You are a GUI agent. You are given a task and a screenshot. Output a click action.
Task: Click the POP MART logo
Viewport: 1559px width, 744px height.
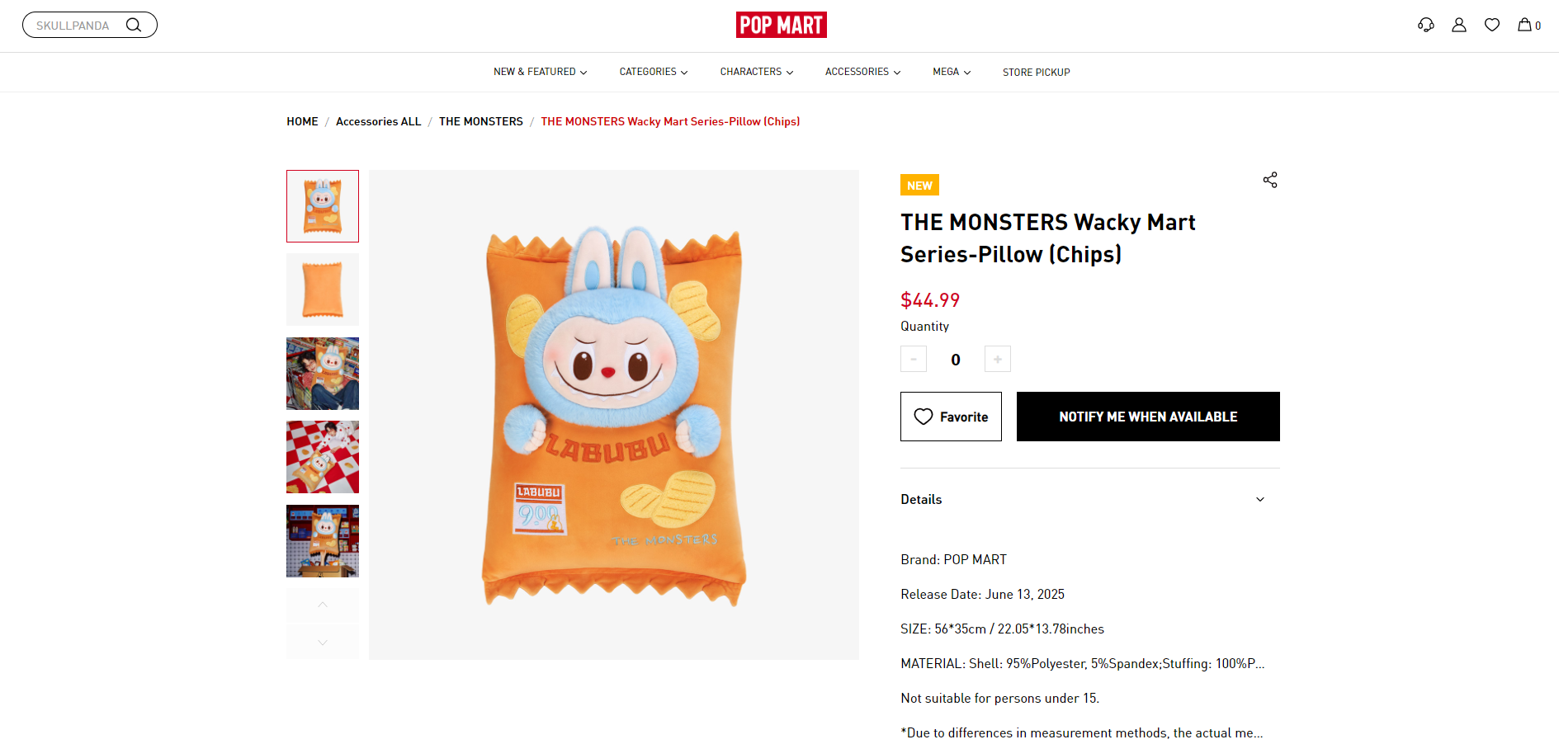tap(781, 25)
